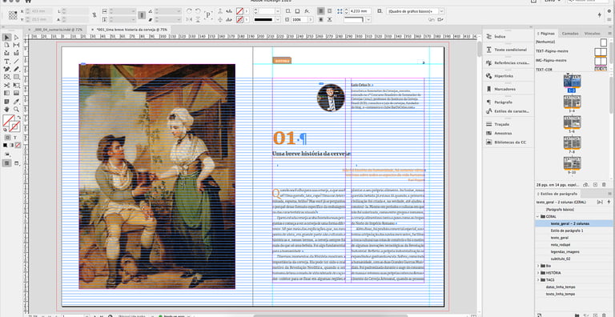Collapse the GERAL style group
The width and height of the screenshot is (615, 317).
538,217
